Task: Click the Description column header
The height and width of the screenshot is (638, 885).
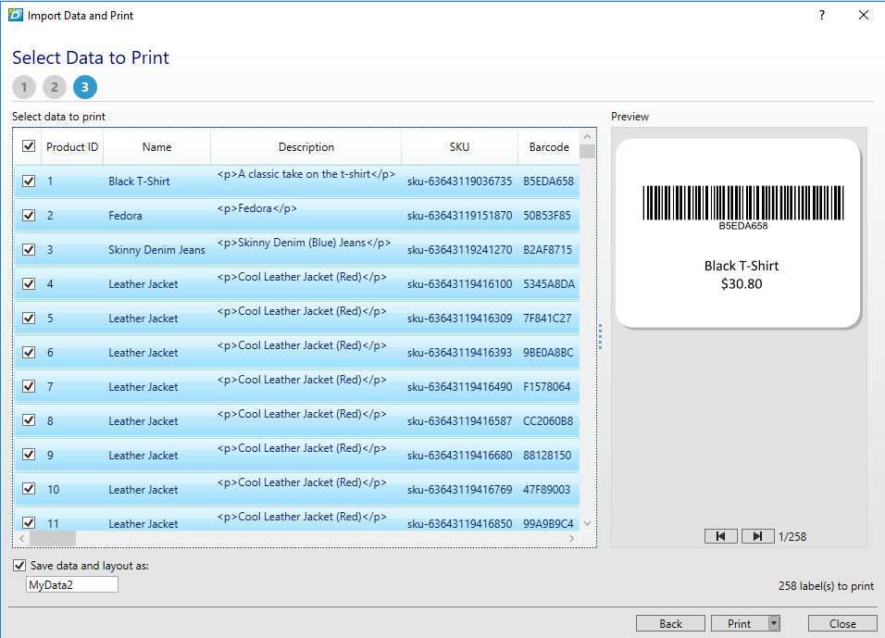Action: pyautogui.click(x=305, y=147)
